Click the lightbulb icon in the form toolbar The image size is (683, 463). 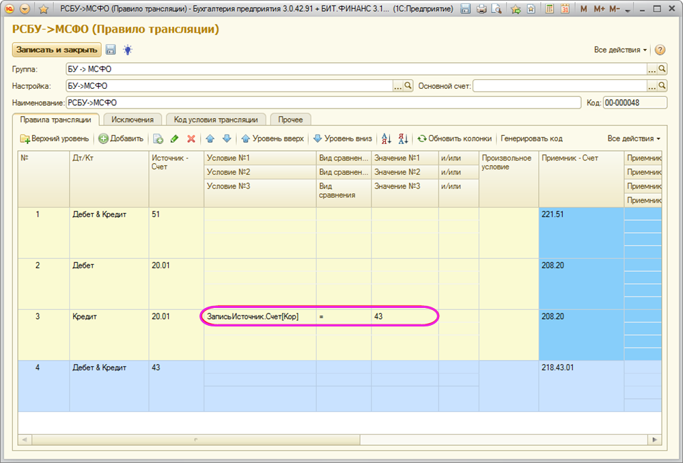(128, 50)
